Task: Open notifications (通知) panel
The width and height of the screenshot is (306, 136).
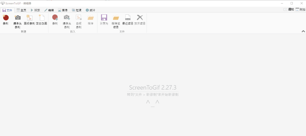Action: tap(289, 9)
